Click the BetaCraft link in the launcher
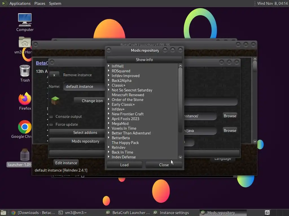The image size is (289, 216). [42, 63]
